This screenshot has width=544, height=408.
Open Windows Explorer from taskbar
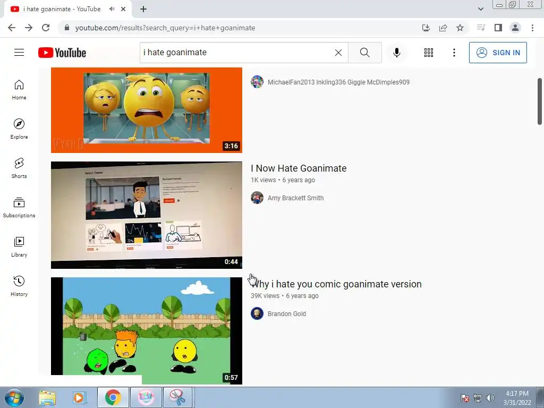(47, 398)
